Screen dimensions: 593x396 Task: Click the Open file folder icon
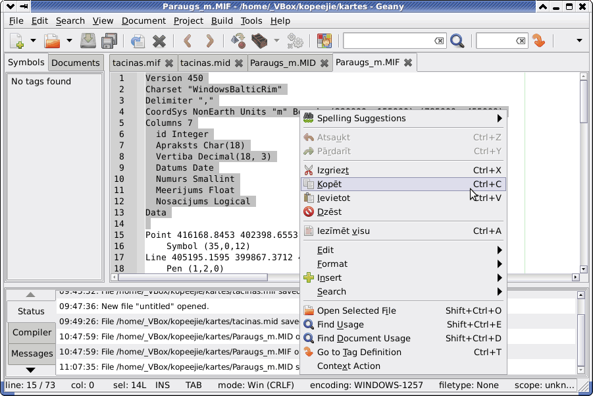click(52, 40)
